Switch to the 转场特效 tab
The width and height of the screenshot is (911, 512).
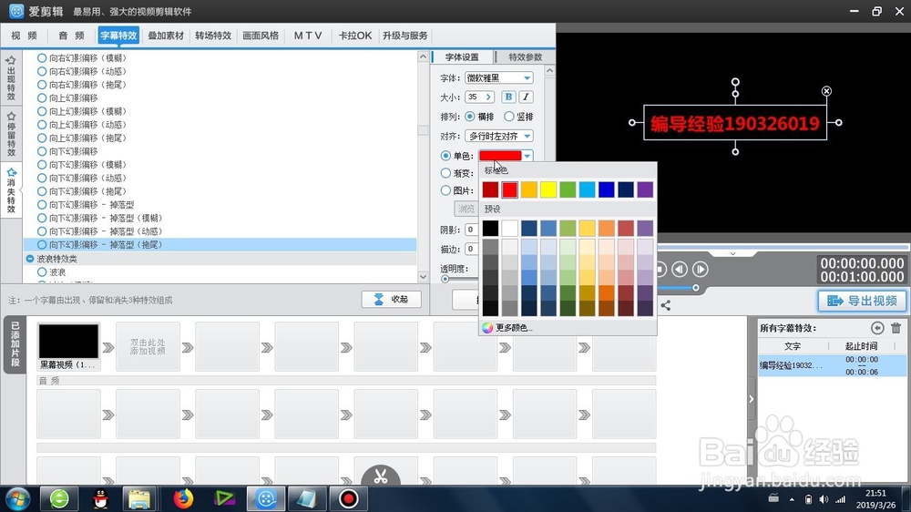[x=213, y=36]
